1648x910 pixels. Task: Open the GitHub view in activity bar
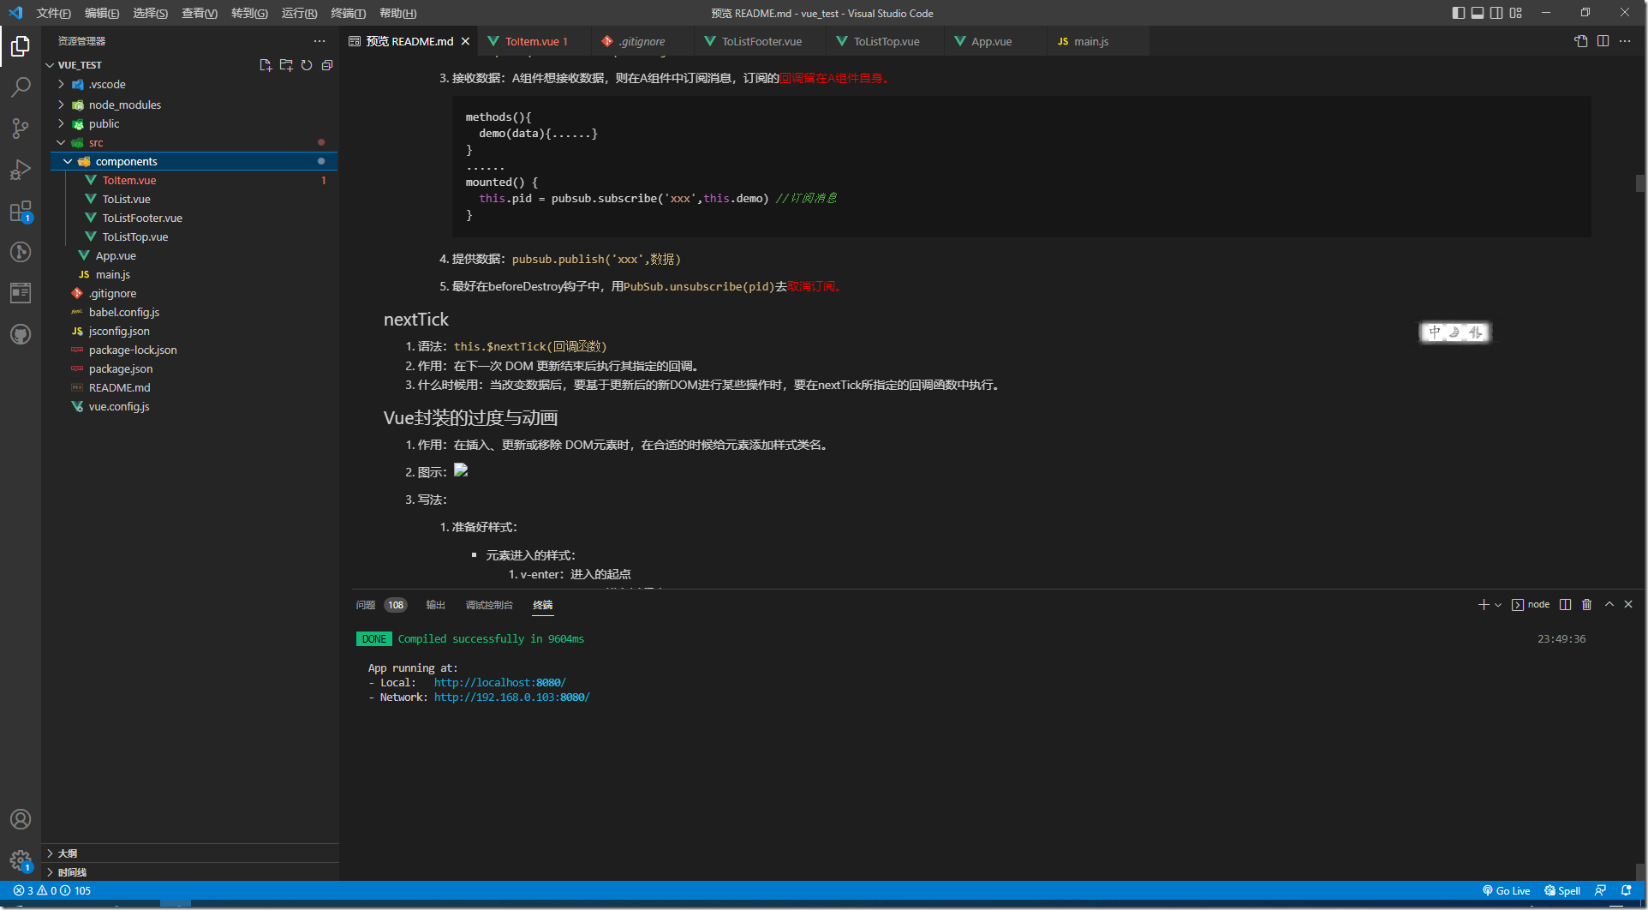(21, 334)
